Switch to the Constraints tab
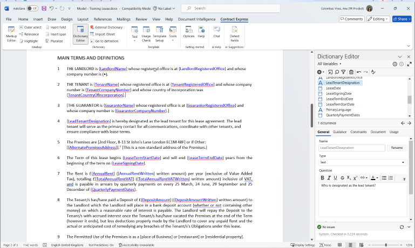This screenshot has width=415, height=248. (358, 132)
